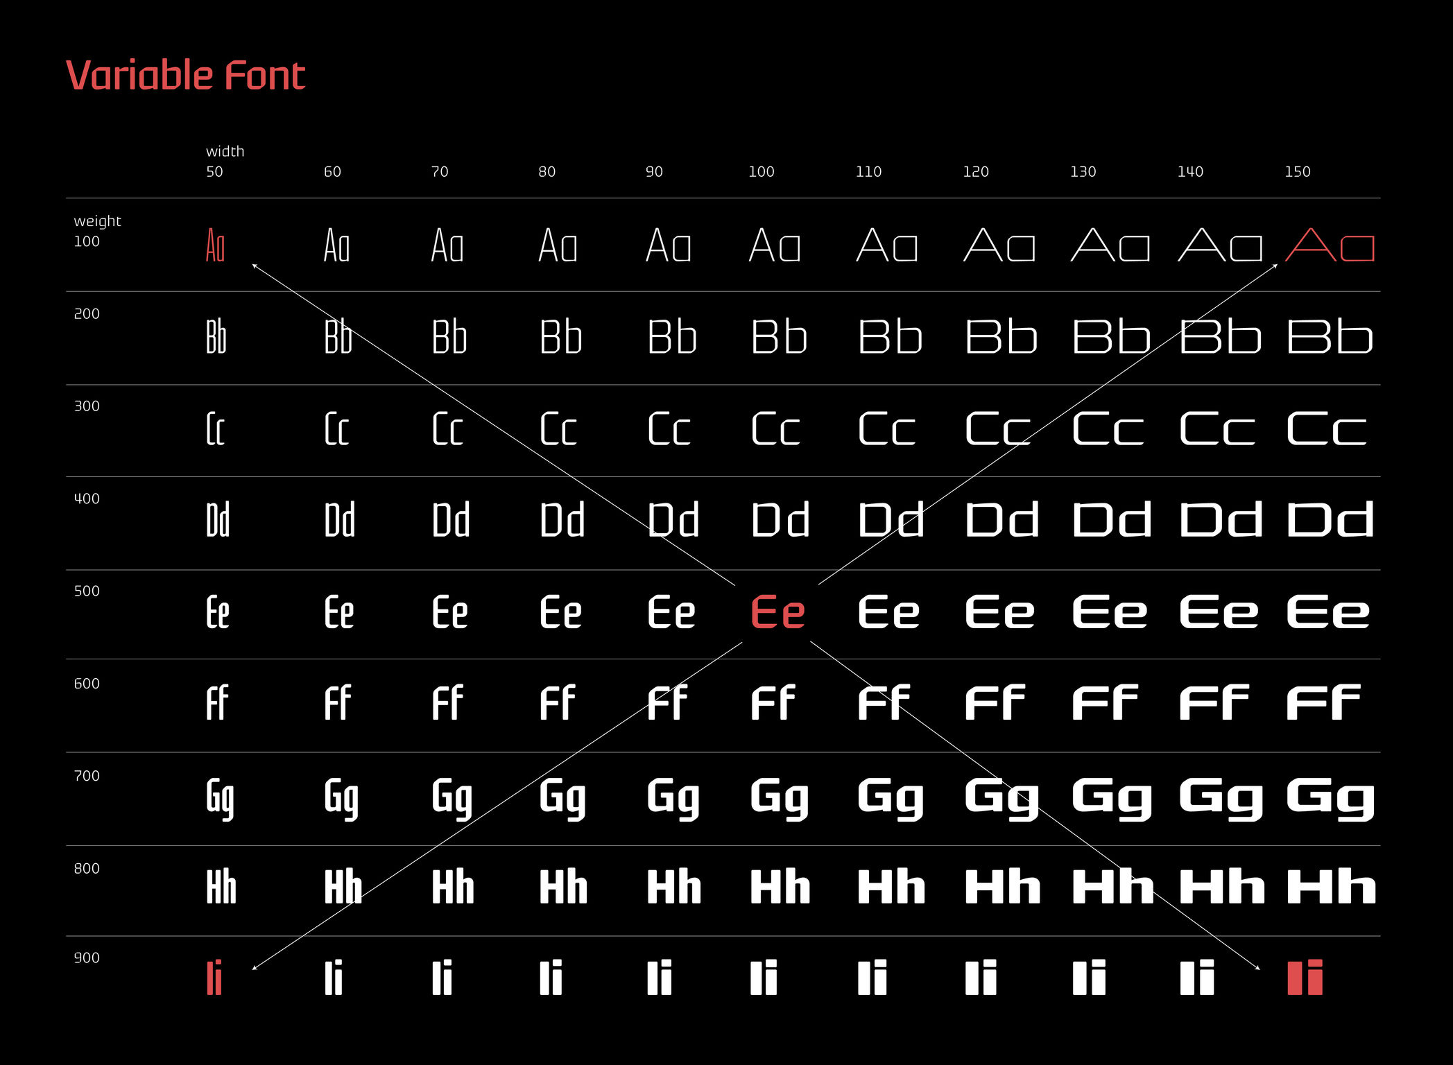Click the red 'Ii' at width 150

[x=1305, y=978]
